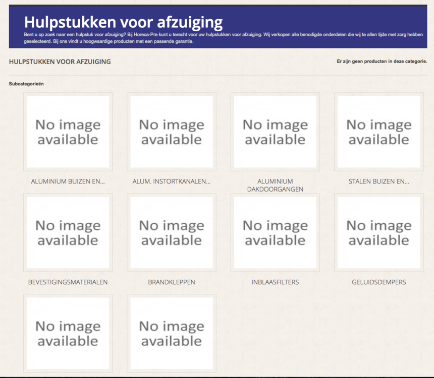The image size is (434, 378).
Task: Click the BEVESTIGINGSMATERIALEN placeholder thumbnail
Action: 68,232
